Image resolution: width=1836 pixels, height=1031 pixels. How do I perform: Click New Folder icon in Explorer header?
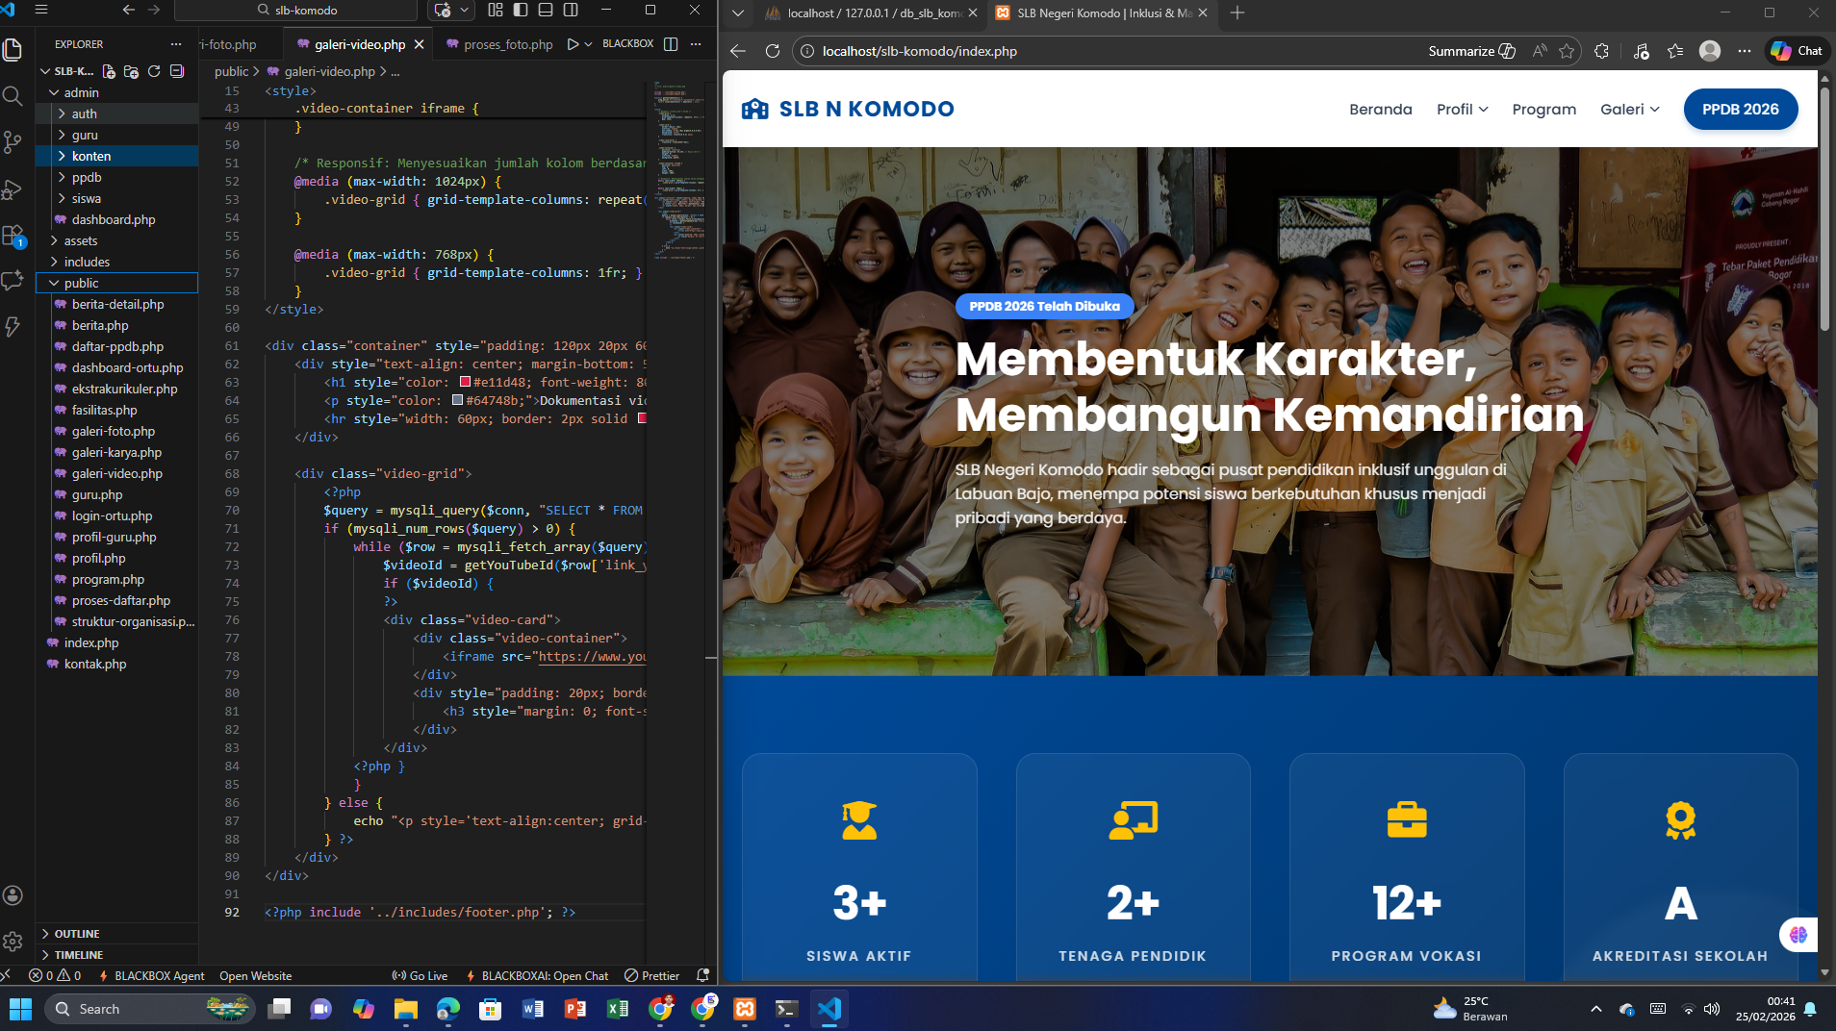[131, 71]
